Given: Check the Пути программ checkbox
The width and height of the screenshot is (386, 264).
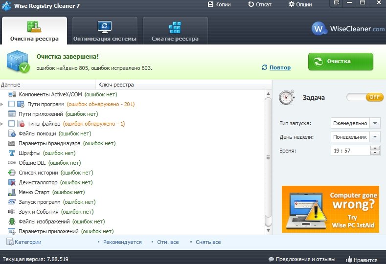Looking at the screenshot, I should click(11, 104).
